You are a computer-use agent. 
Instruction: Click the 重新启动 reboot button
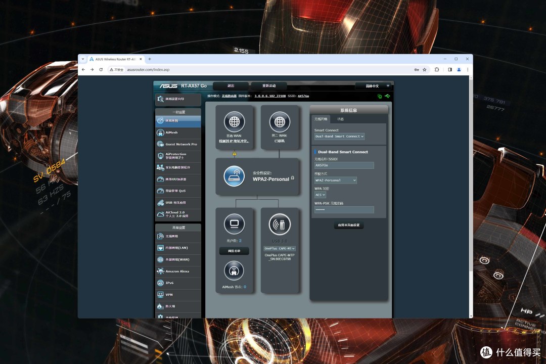click(x=269, y=85)
